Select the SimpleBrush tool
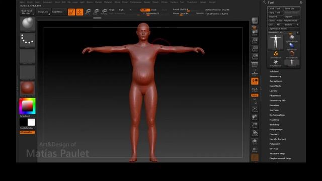Viewport: 322px width, 181px height. (276, 55)
